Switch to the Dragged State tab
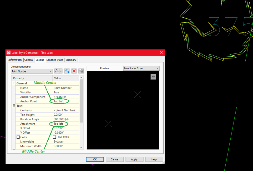This screenshot has height=171, width=253. tap(55, 60)
